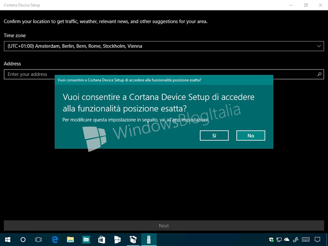Open Cortana circle on the taskbar
328x246 pixels.
(x=23, y=240)
